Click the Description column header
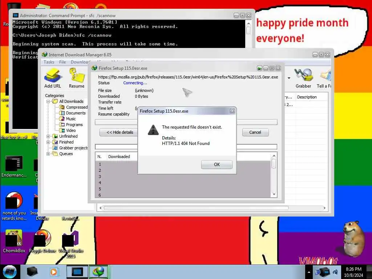The height and width of the screenshot is (279, 372). point(311,97)
